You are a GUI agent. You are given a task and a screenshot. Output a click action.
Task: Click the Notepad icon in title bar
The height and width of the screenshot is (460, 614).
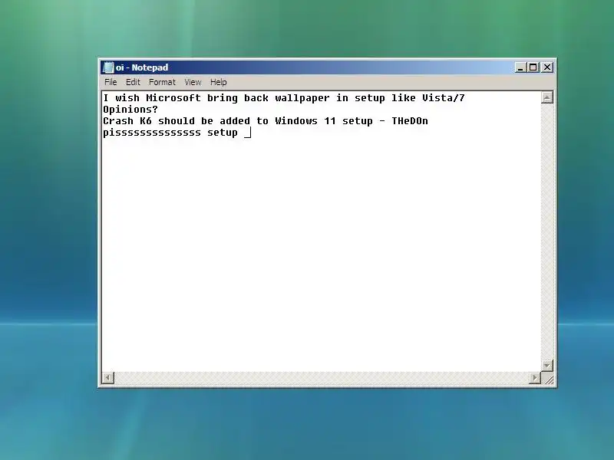click(x=108, y=67)
